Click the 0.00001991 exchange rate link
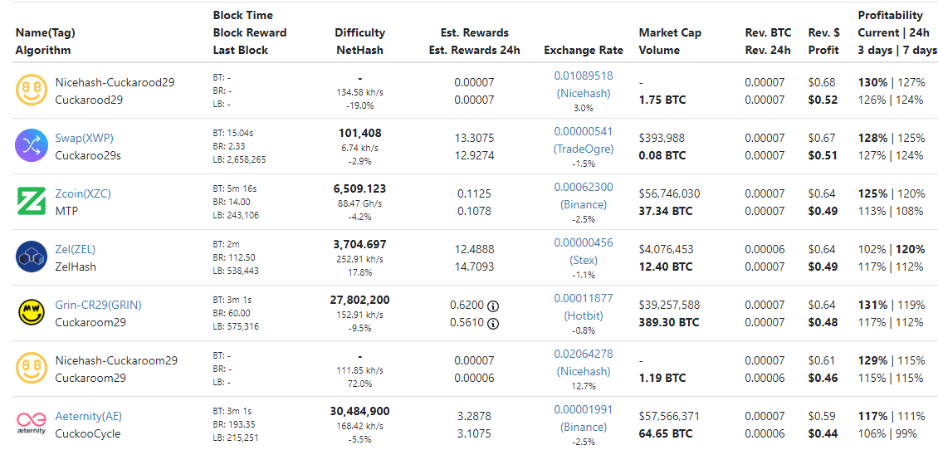Viewport: 938px width, 450px height. click(584, 409)
